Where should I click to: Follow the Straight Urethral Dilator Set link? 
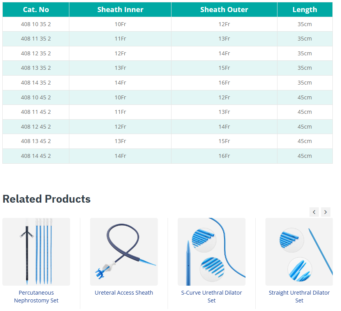point(299,297)
